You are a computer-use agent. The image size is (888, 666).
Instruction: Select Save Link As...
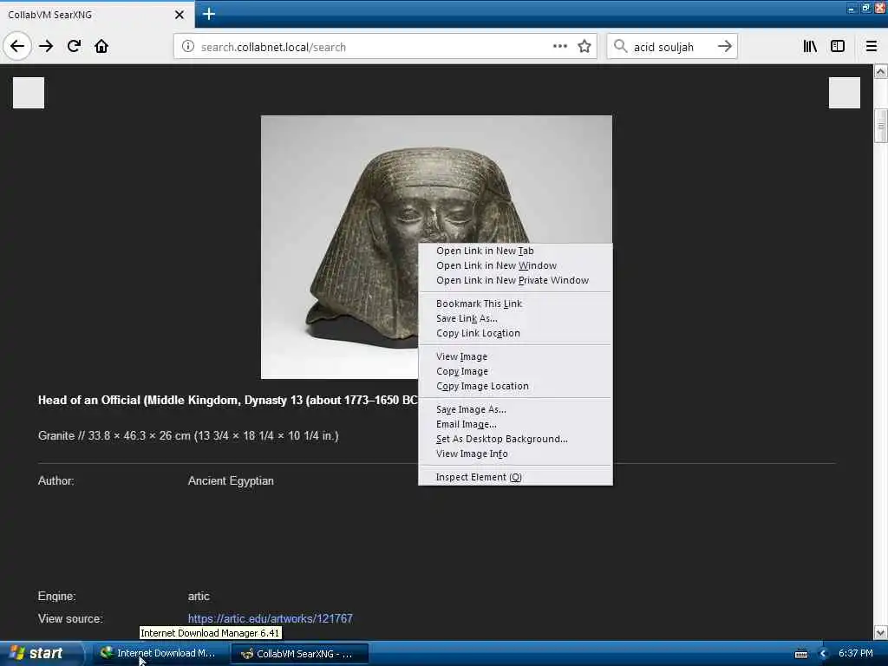click(x=515, y=318)
